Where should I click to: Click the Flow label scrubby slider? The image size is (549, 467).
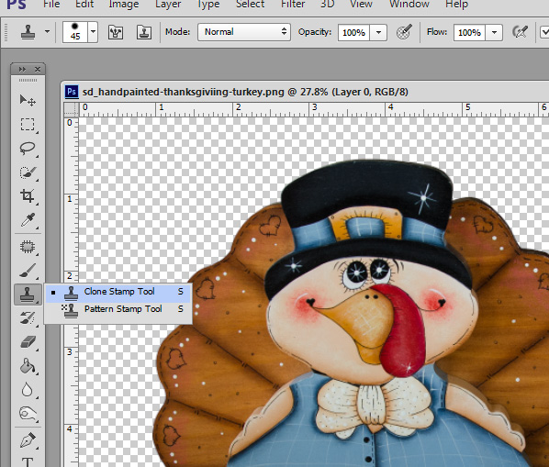437,32
